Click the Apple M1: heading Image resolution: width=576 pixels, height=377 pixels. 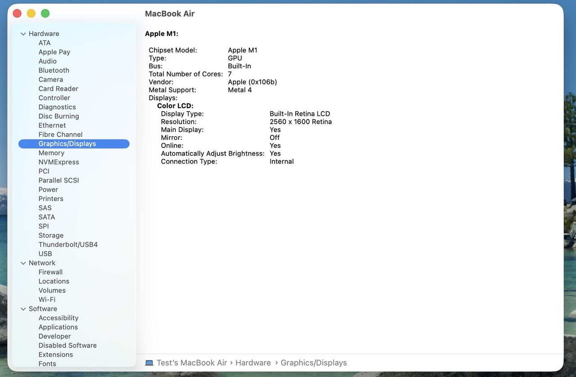click(x=162, y=34)
